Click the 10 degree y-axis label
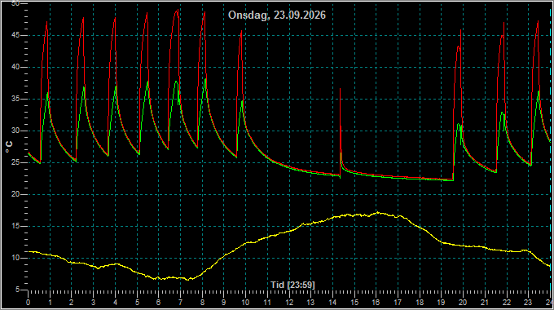The image size is (554, 310). [x=15, y=258]
